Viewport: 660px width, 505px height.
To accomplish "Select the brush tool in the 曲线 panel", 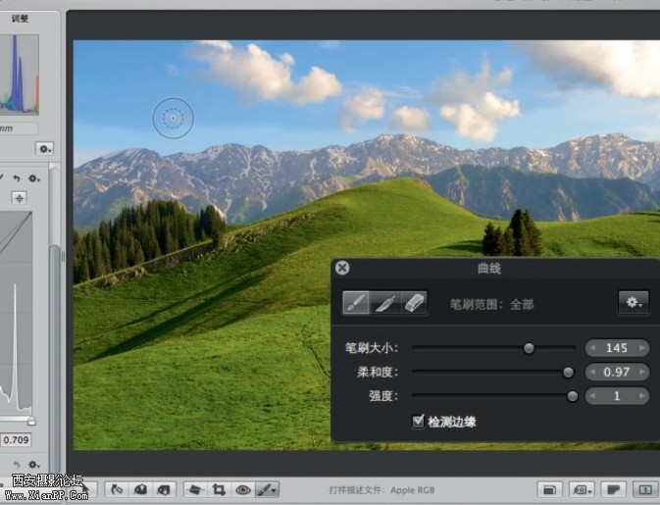I will click(x=356, y=303).
